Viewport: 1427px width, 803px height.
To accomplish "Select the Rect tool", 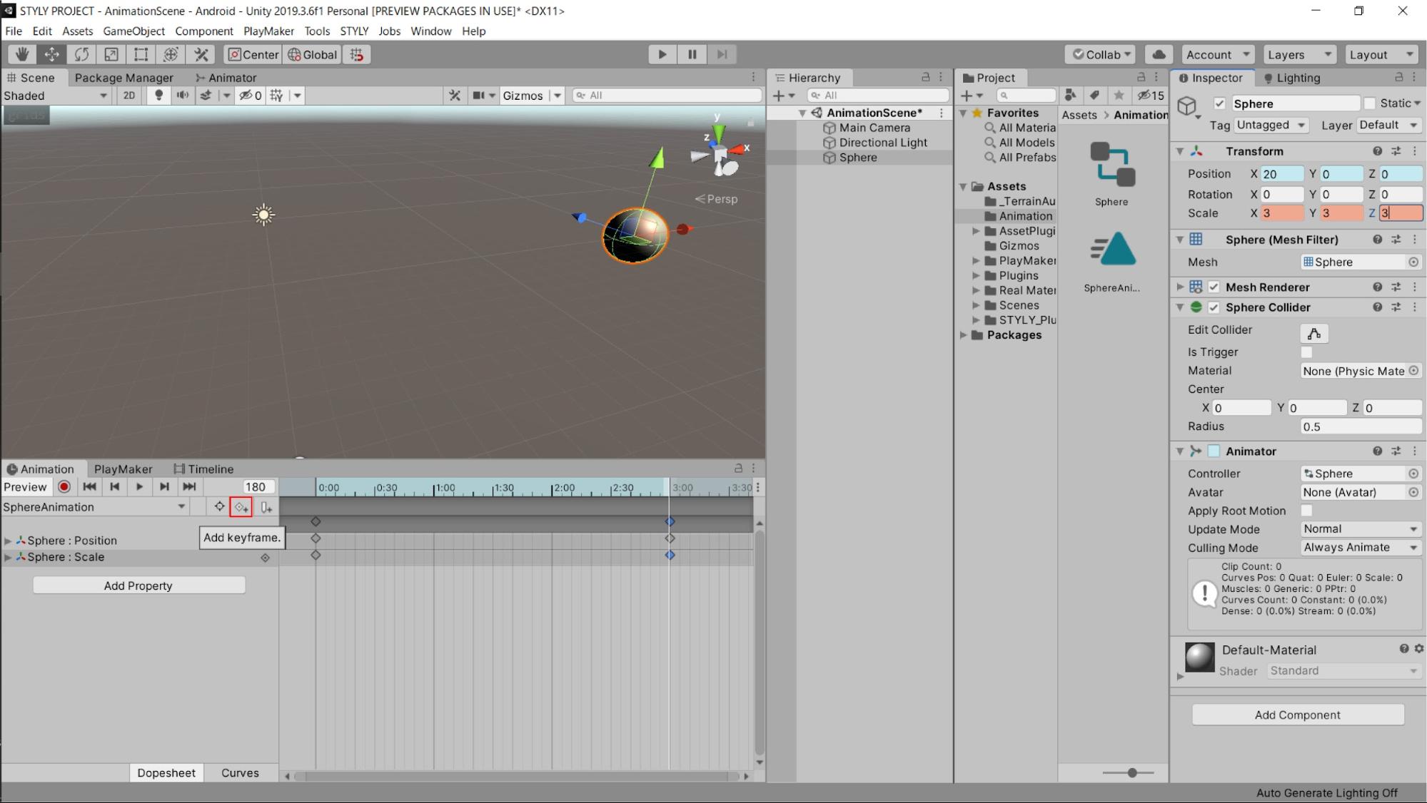I will click(141, 54).
